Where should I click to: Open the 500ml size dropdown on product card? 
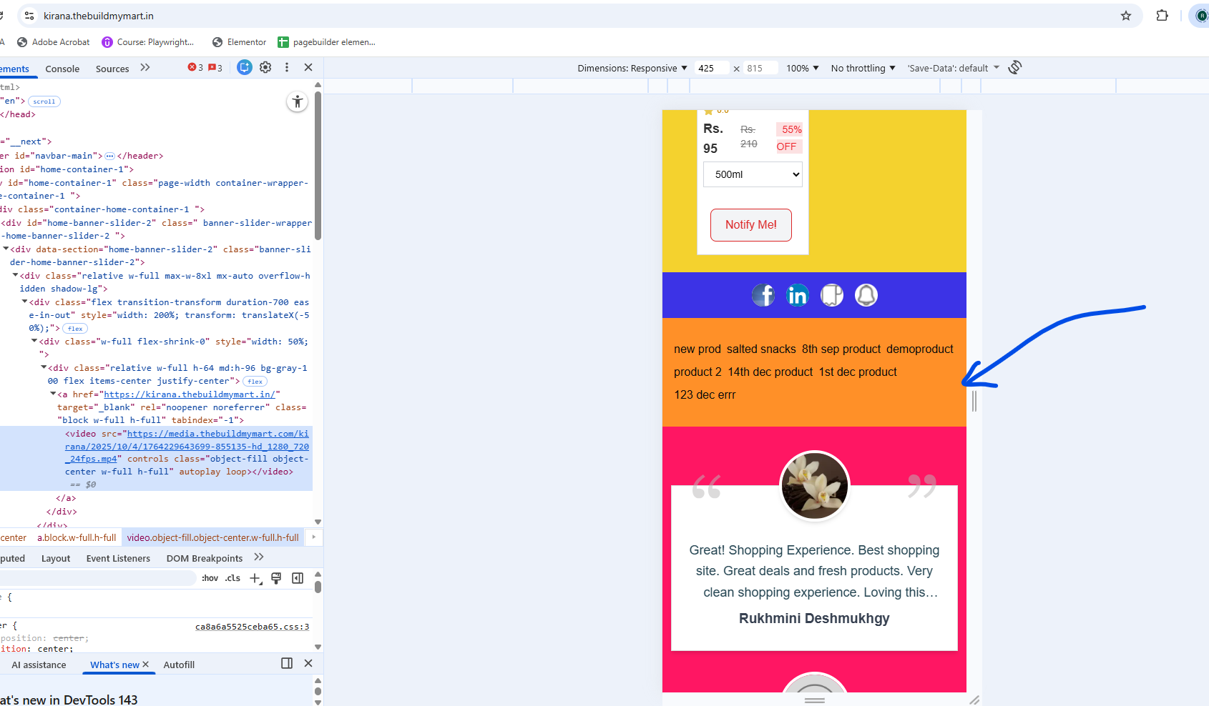point(753,174)
